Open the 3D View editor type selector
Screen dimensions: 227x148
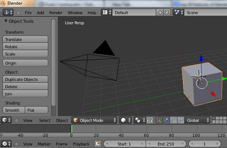pyautogui.click(x=6, y=120)
